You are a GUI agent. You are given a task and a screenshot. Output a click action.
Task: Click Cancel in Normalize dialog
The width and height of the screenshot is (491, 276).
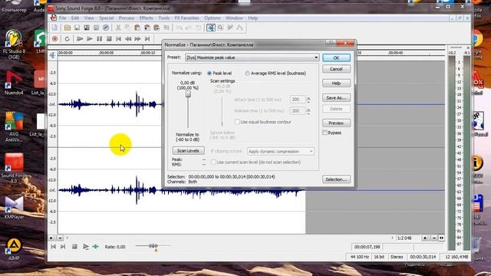pyautogui.click(x=336, y=69)
